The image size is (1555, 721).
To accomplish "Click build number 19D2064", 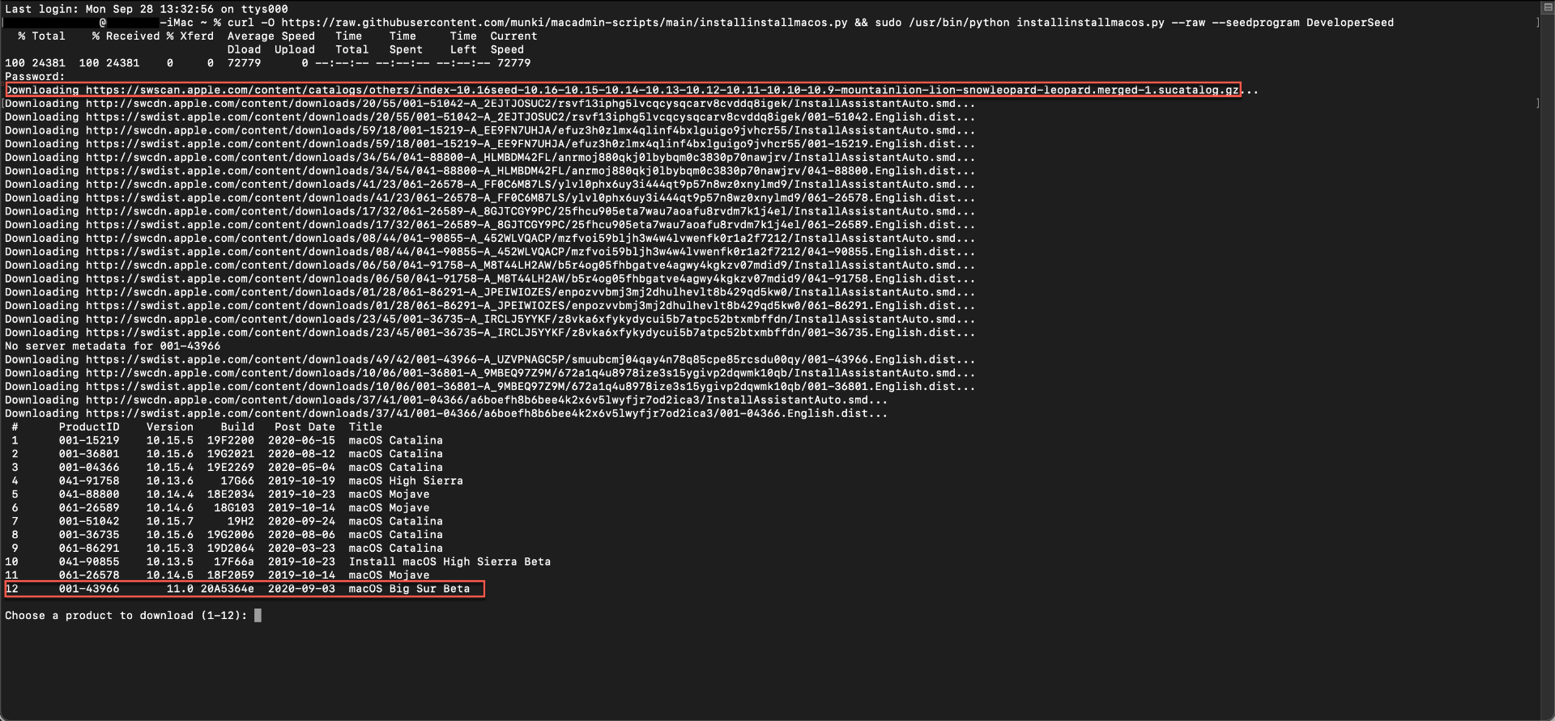I will (231, 549).
